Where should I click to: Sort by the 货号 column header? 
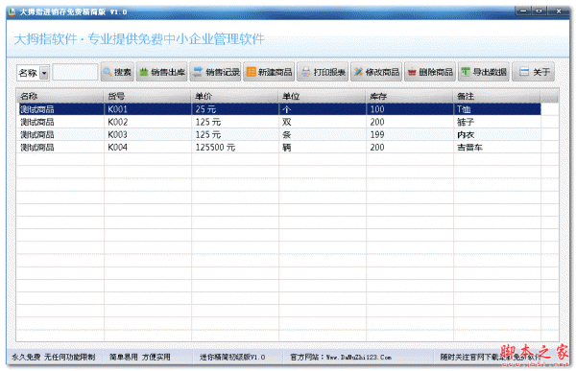pyautogui.click(x=148, y=96)
